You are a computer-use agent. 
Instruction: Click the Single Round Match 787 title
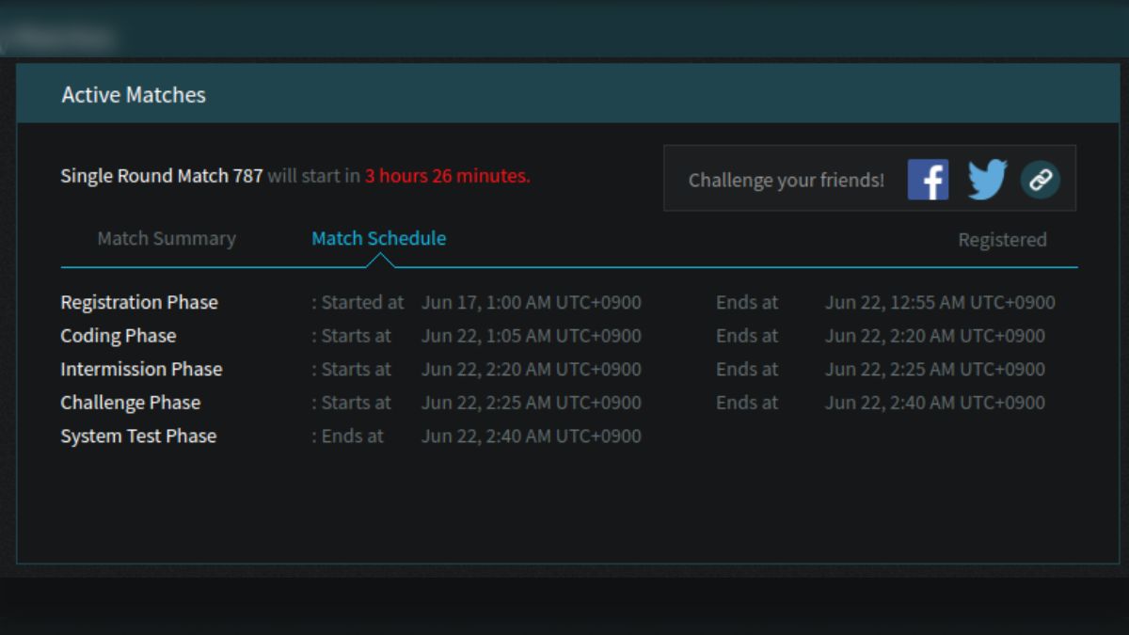(162, 176)
